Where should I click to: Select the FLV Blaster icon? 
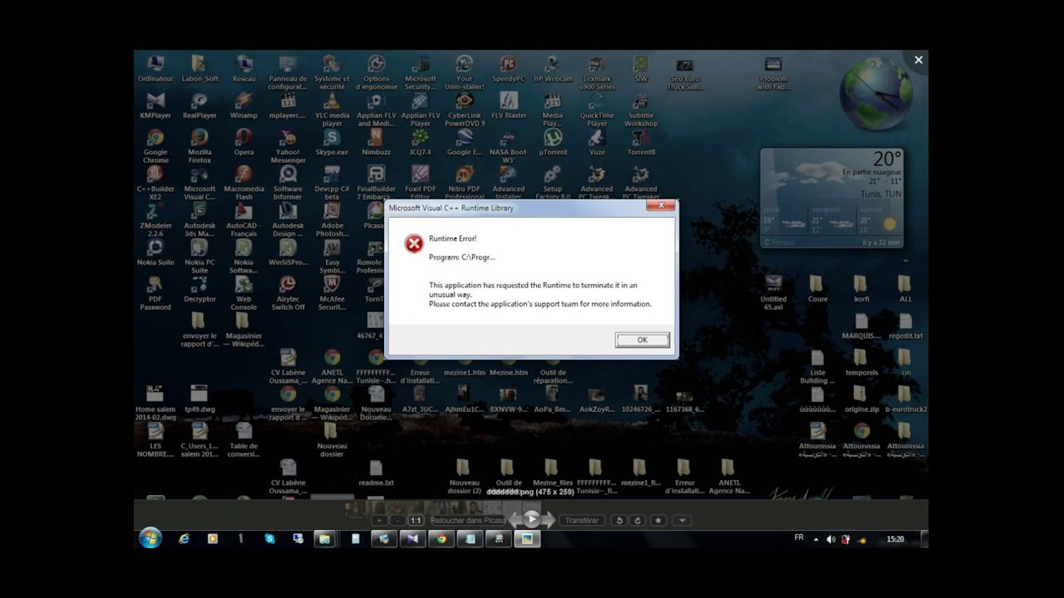(x=508, y=106)
